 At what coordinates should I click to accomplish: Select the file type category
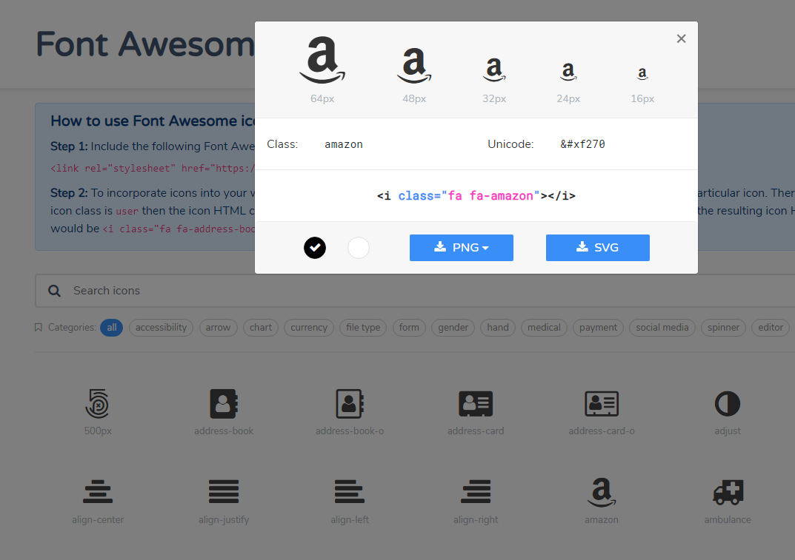coord(363,328)
